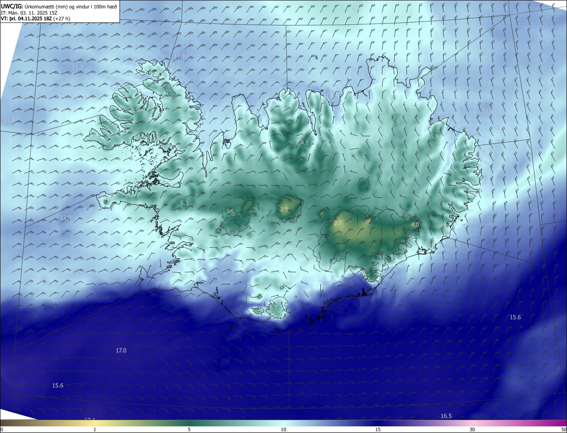Click the colour scale tick label 30
This screenshot has width=567, height=433.
coord(472,429)
